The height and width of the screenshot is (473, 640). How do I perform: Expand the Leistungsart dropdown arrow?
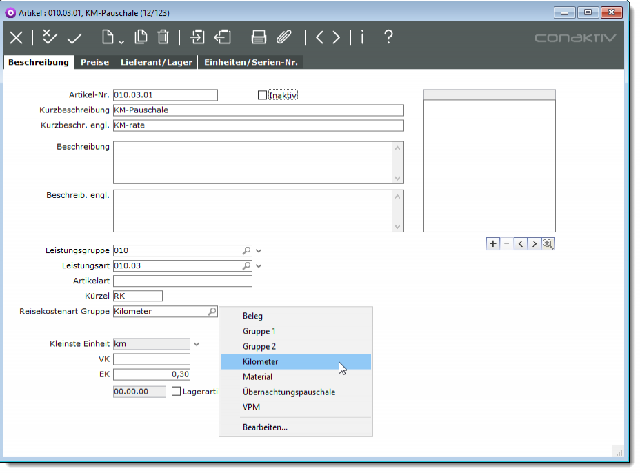point(259,266)
